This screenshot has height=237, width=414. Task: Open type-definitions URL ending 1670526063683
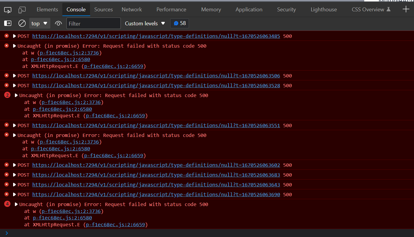pyautogui.click(x=156, y=175)
